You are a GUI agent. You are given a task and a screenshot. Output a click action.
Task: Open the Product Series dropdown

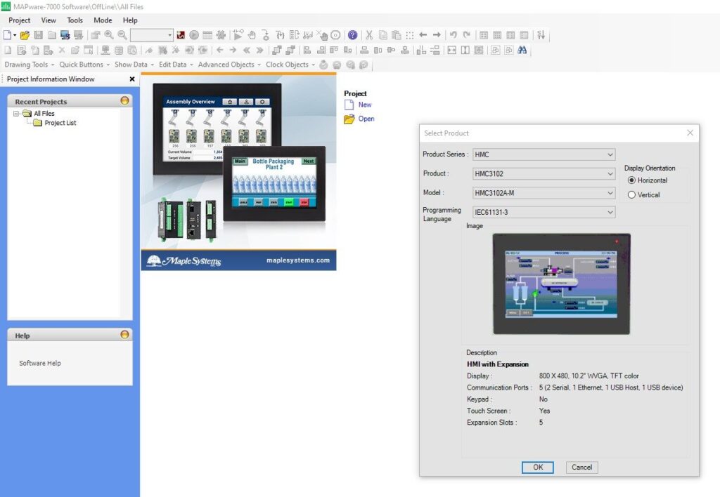click(544, 154)
